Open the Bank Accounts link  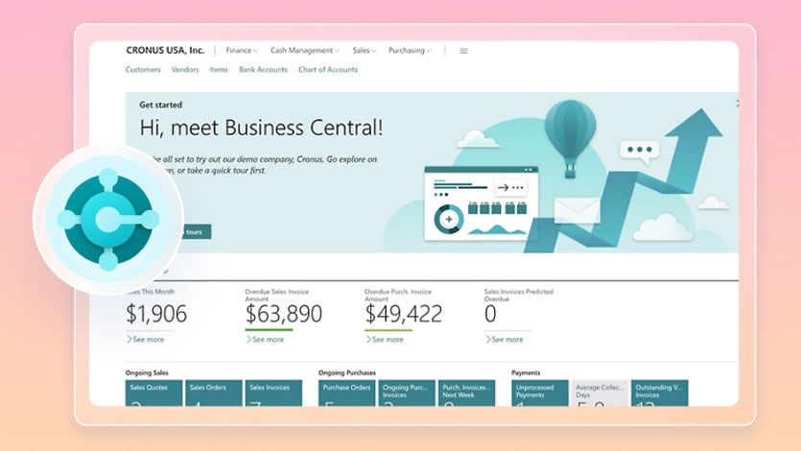pyautogui.click(x=263, y=69)
